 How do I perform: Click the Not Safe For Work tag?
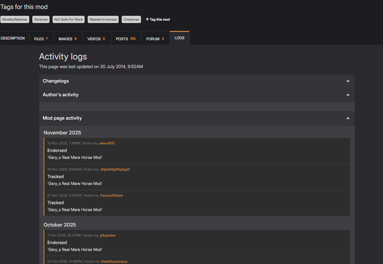[68, 19]
